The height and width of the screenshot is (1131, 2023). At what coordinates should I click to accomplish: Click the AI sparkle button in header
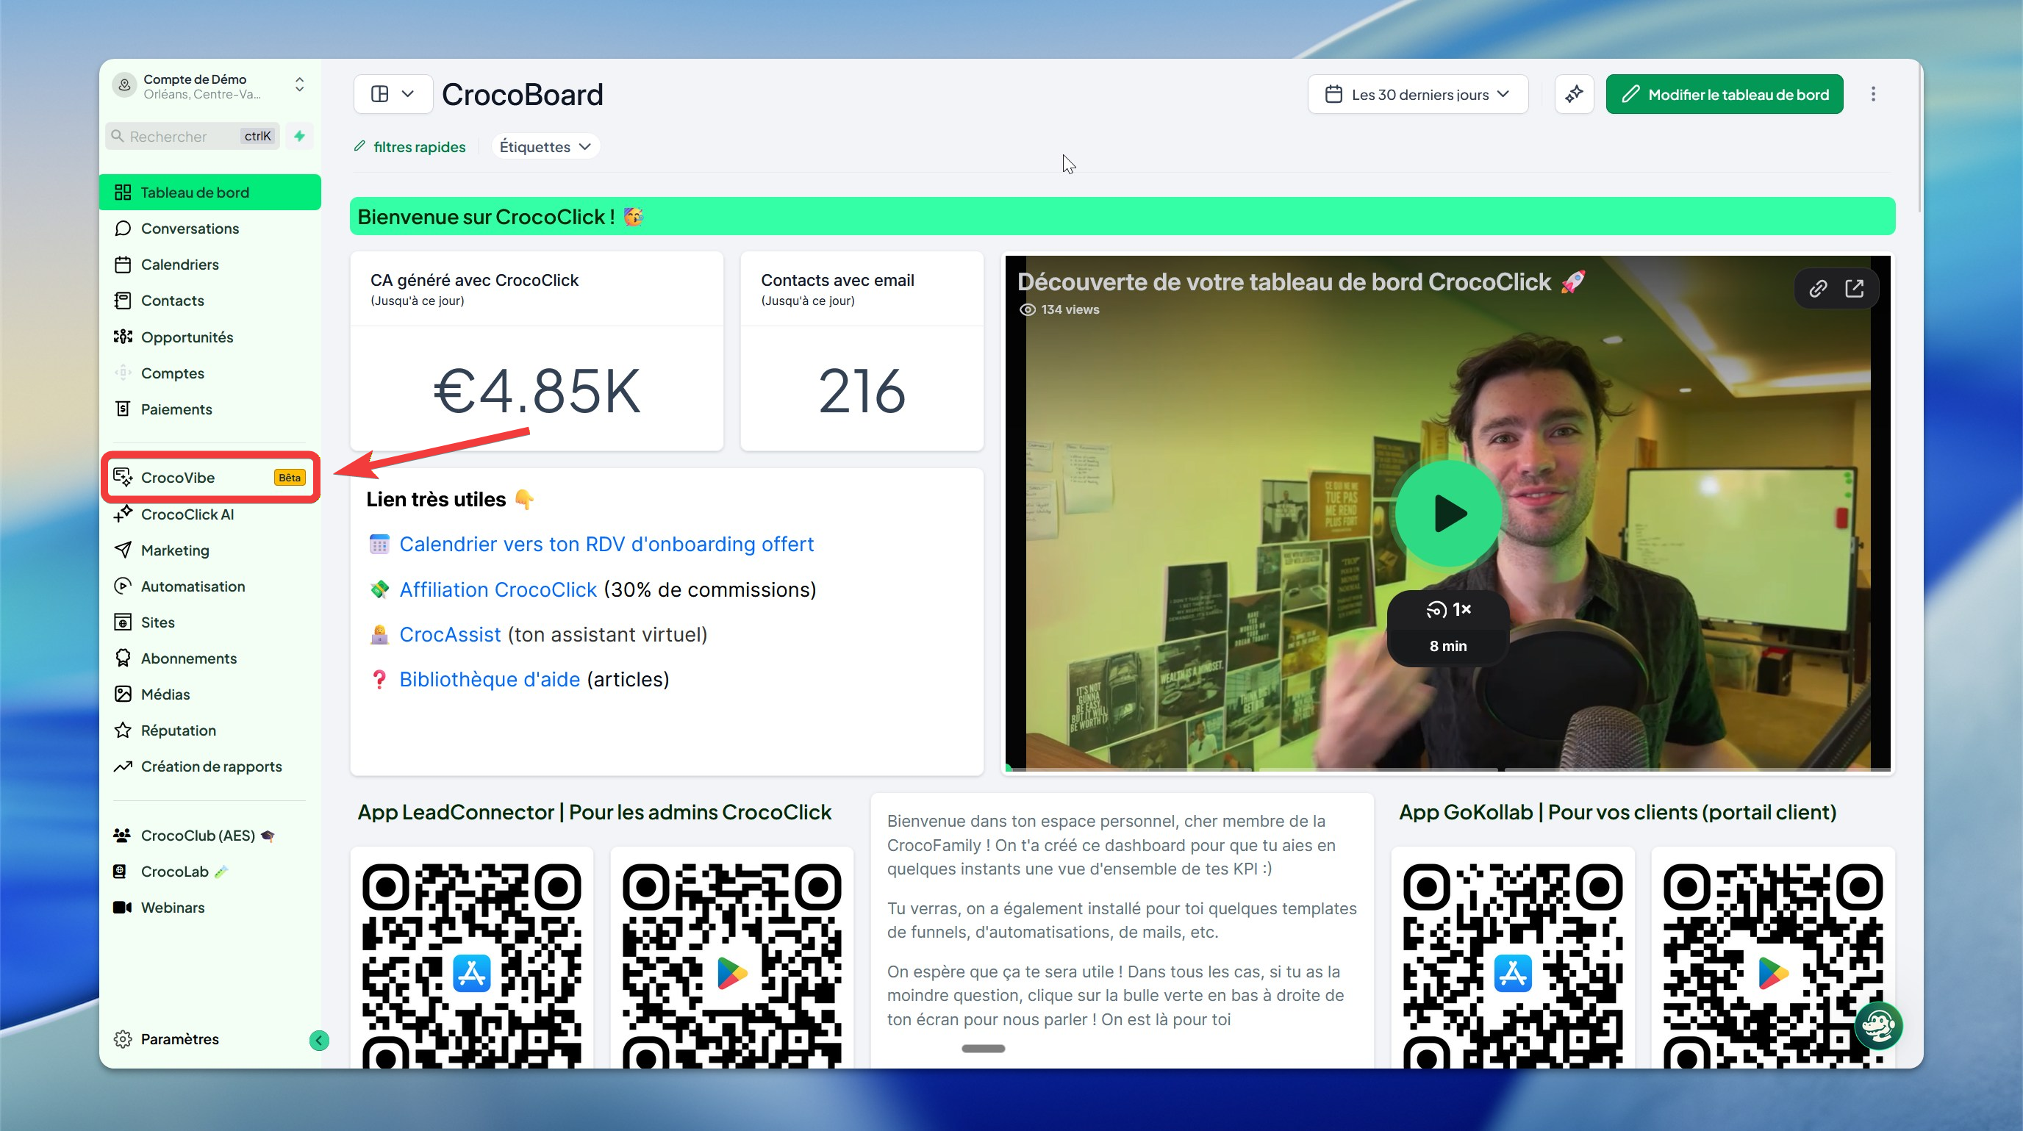tap(1574, 94)
